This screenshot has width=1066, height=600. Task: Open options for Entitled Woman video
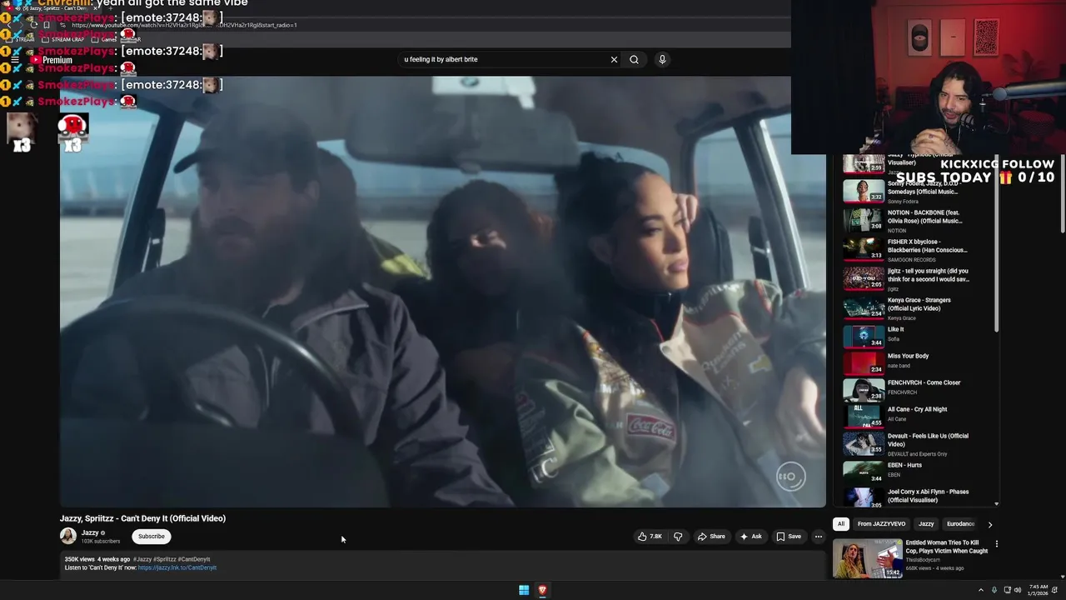(x=996, y=544)
